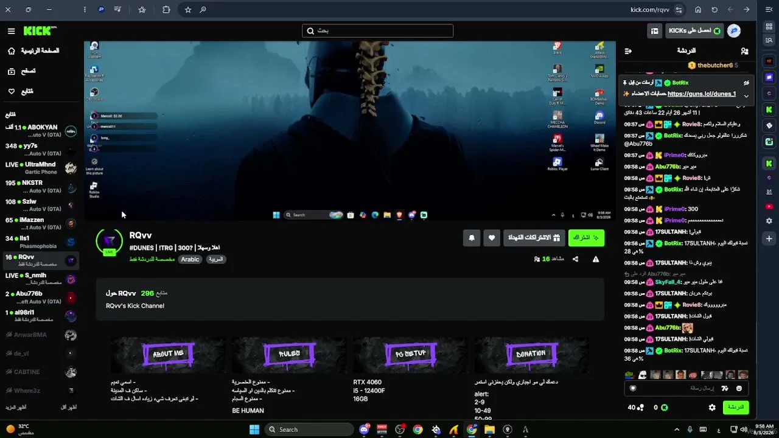Click the gift subscriptions button
This screenshot has width=779, height=438.
coord(534,238)
